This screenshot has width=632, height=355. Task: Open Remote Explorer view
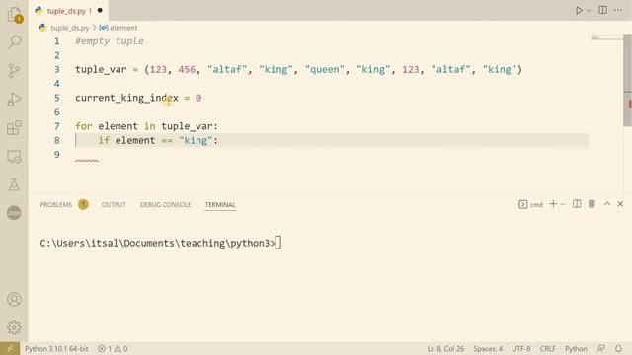tap(14, 156)
